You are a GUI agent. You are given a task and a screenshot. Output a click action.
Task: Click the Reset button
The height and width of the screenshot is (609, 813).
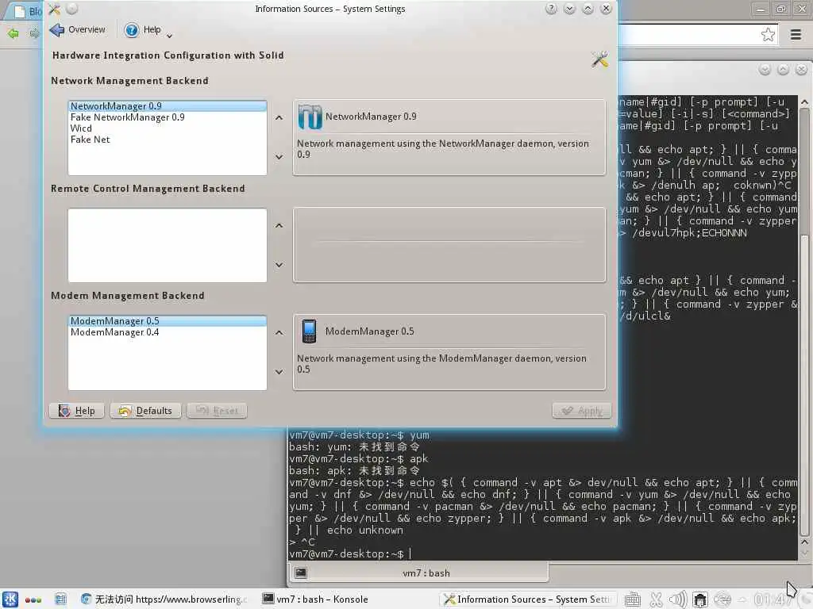pyautogui.click(x=218, y=411)
